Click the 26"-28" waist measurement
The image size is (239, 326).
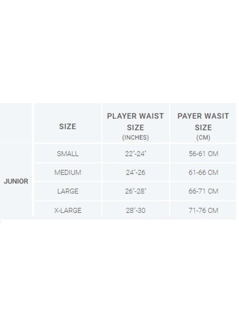(x=135, y=191)
